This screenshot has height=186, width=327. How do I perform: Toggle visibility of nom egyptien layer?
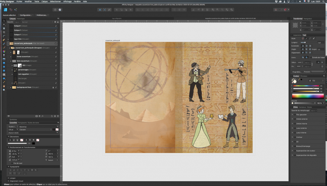click(56, 74)
